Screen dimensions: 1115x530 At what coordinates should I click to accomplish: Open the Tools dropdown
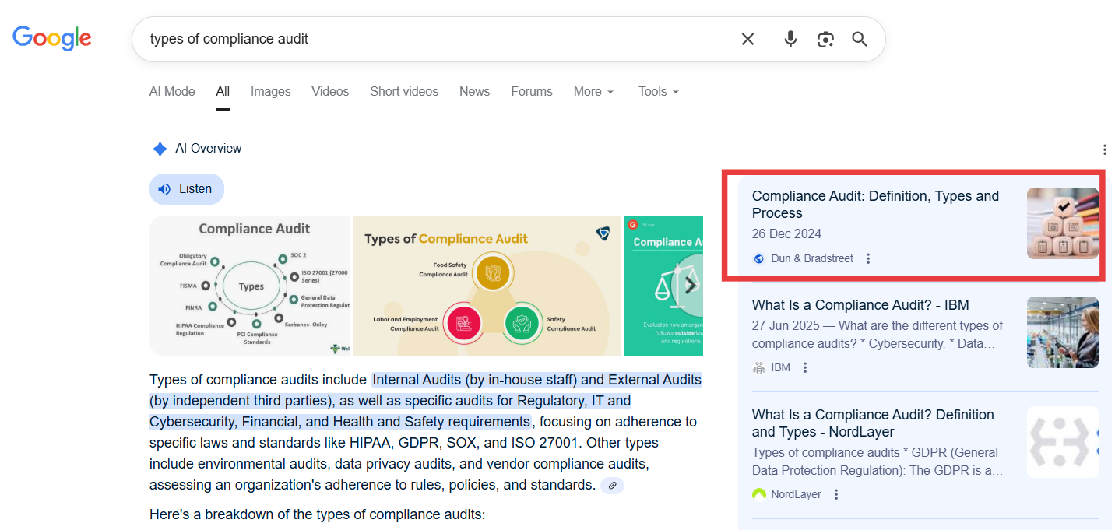[x=659, y=91]
